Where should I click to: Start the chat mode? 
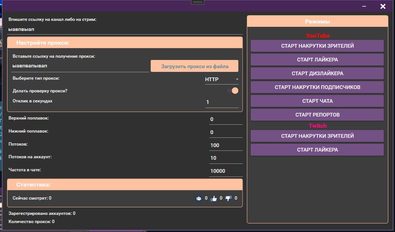click(x=317, y=101)
